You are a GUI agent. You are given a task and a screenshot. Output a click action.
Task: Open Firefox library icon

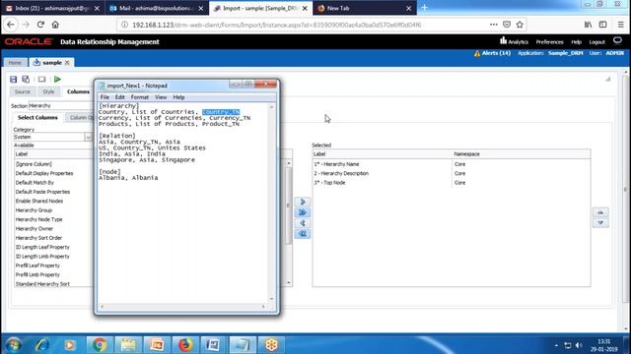[588, 25]
